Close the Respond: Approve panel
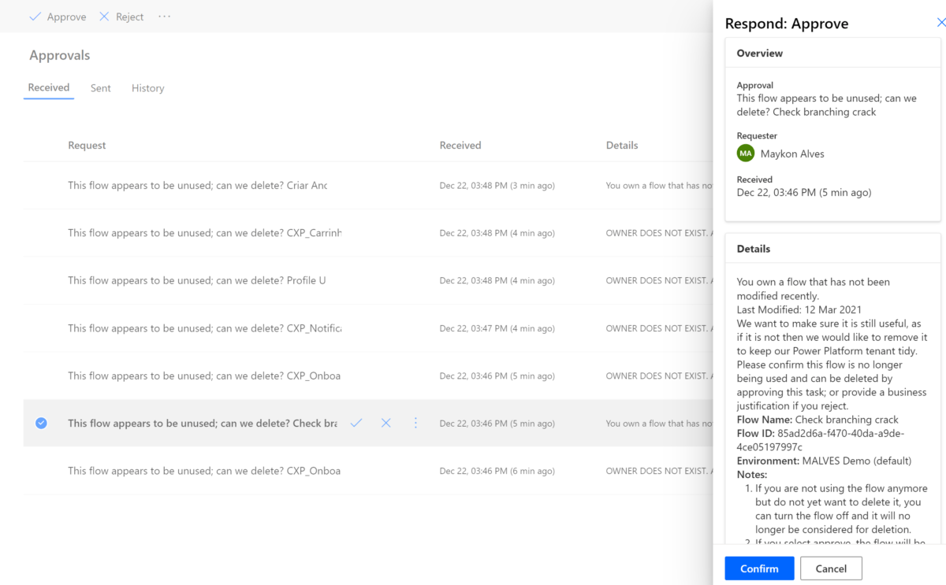This screenshot has height=585, width=946. (x=940, y=23)
